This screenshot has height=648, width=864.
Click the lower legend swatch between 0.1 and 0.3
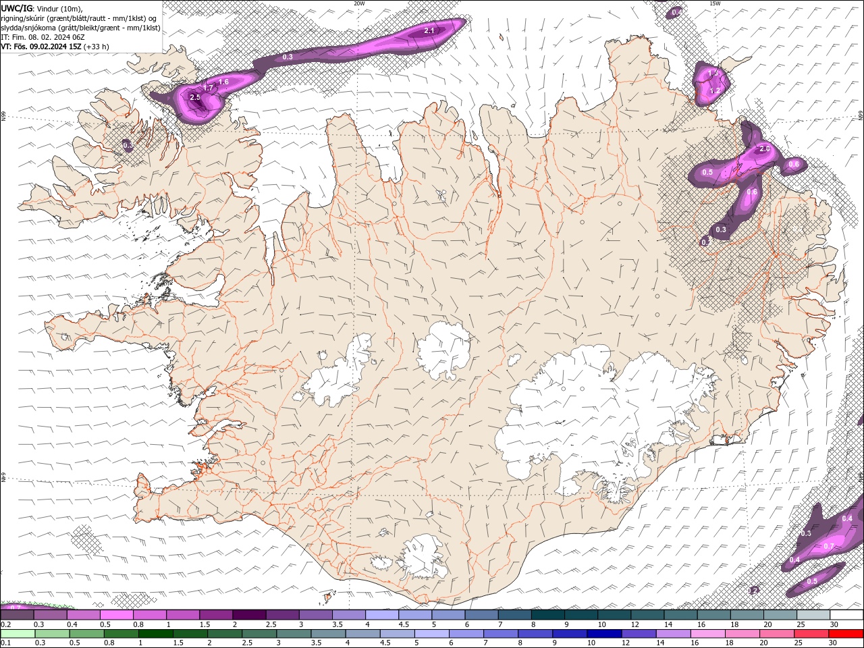click(18, 634)
